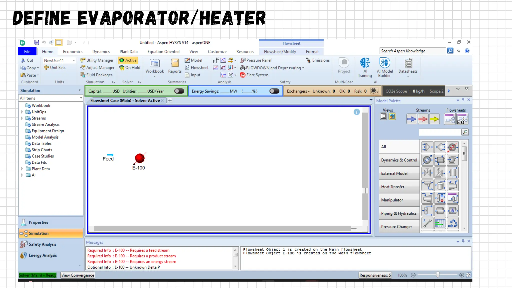Open Pressure Relief safety tool
The height and width of the screenshot is (288, 512).
256,60
